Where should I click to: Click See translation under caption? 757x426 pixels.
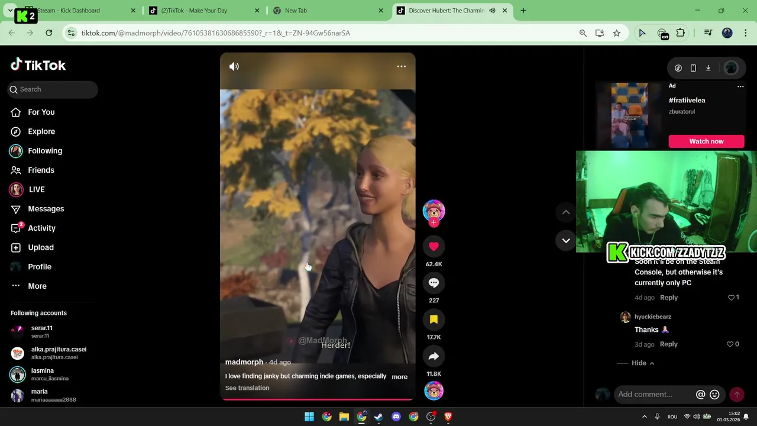pos(247,388)
